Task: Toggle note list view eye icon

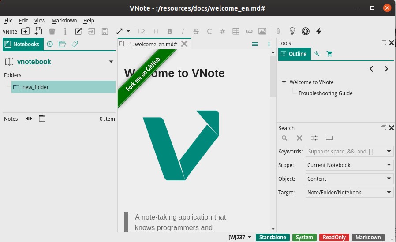Action: 29,119
